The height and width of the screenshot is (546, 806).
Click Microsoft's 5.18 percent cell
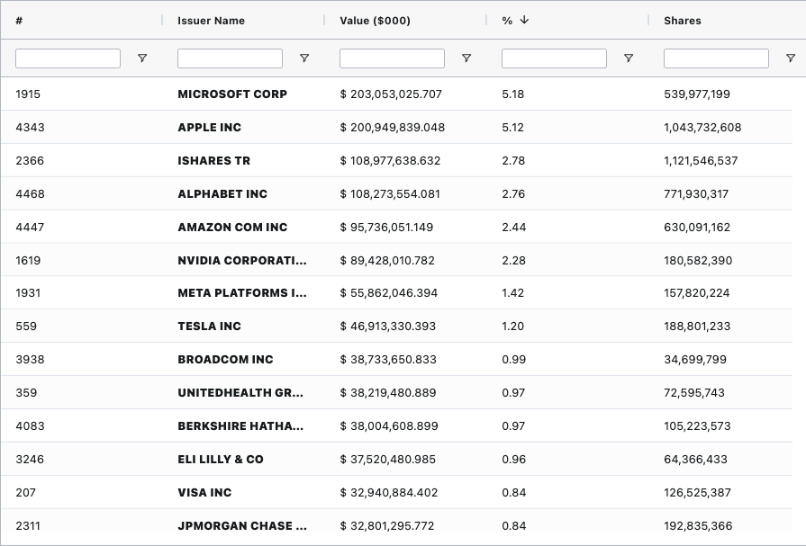[x=513, y=94]
